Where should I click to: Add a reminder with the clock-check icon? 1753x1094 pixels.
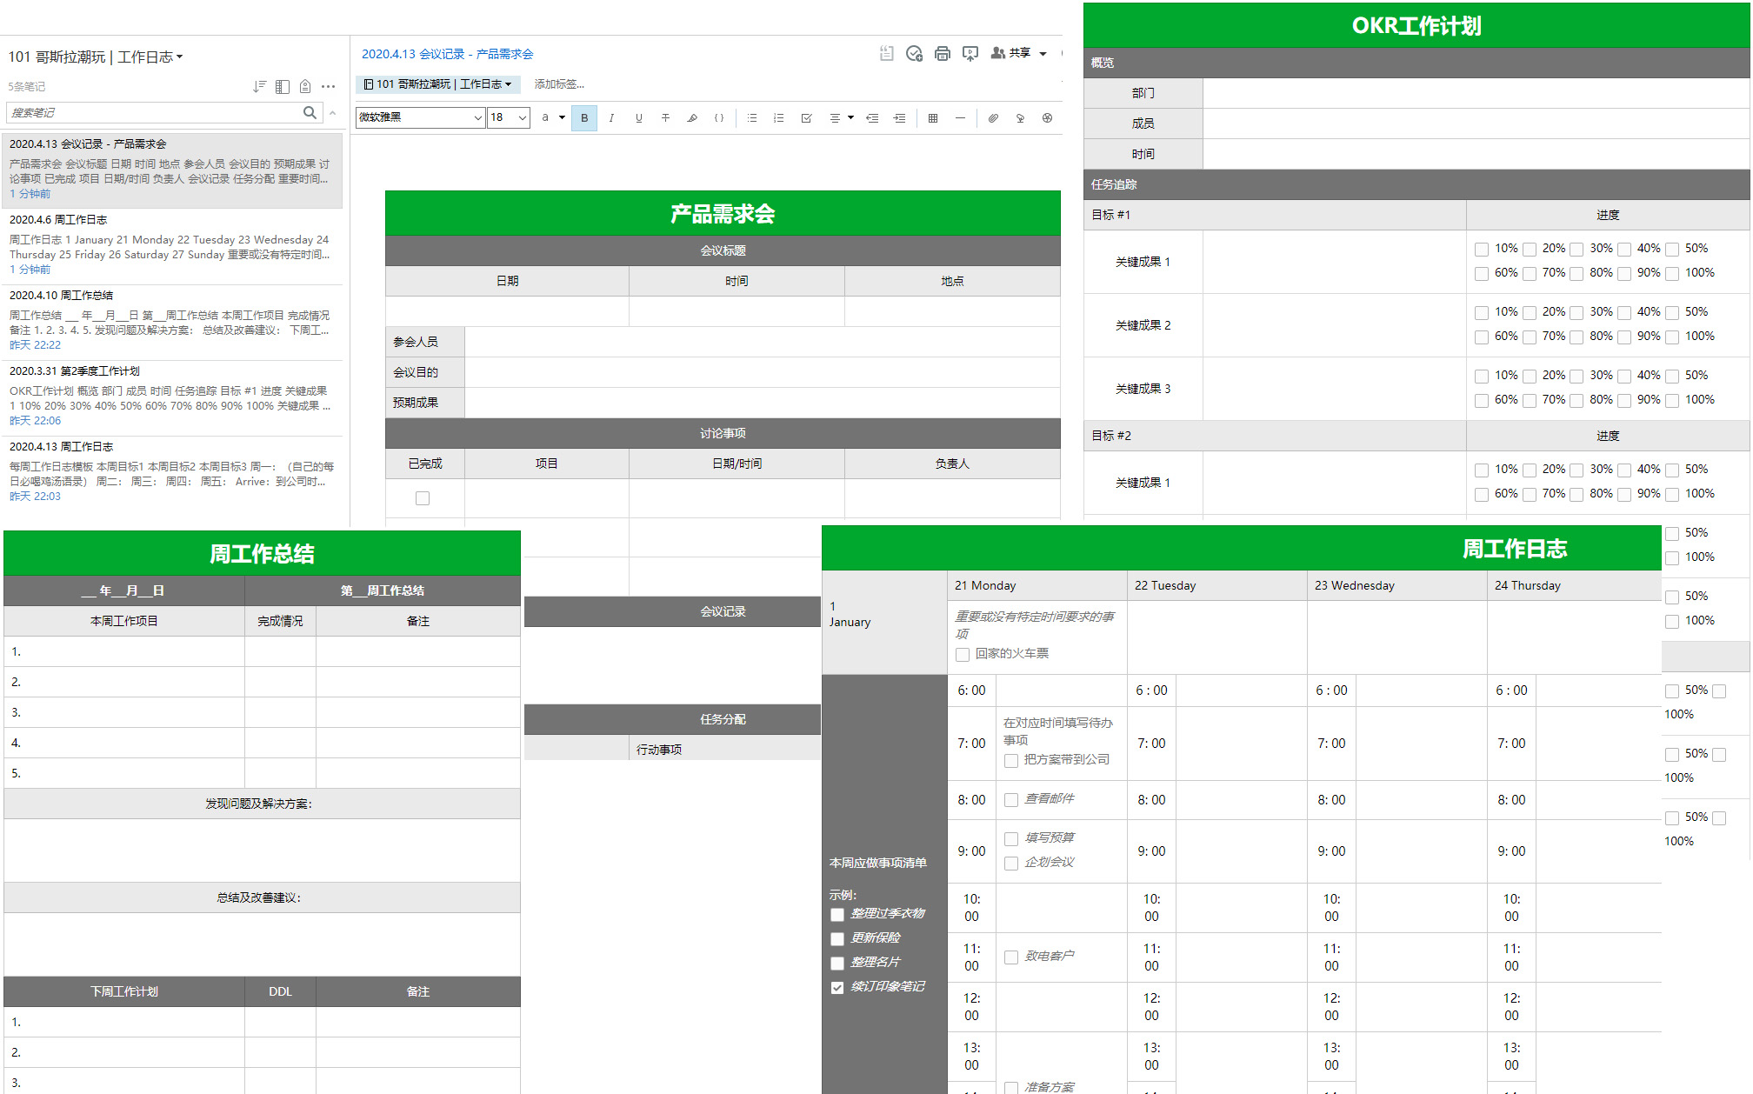(x=914, y=53)
